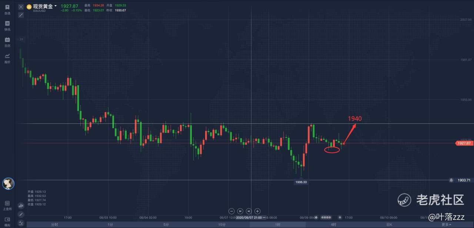Jump to next candle button
This screenshot has height=228, width=474.
pos(249,211)
